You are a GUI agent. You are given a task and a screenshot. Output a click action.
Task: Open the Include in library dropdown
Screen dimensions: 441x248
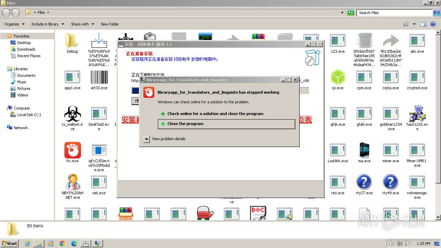click(48, 24)
